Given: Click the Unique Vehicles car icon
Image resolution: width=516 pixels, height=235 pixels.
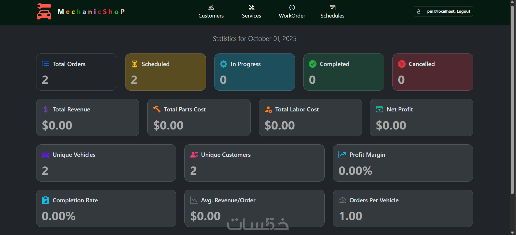Looking at the screenshot, I should click(45, 155).
